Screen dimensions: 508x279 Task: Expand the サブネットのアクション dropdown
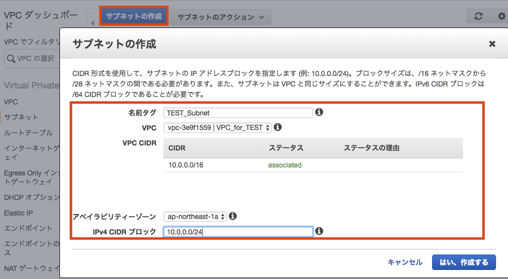(x=220, y=17)
